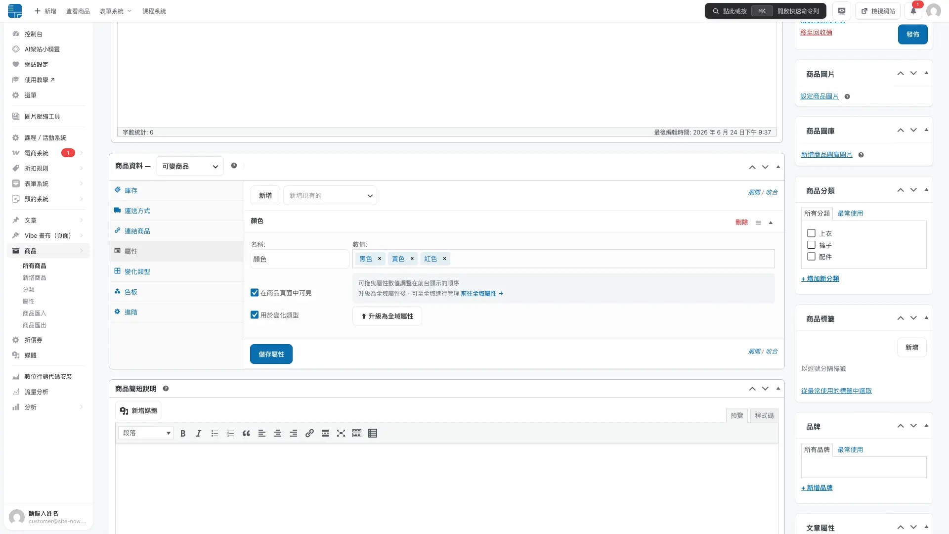
Task: Click the 儲存屬性 button
Action: click(x=271, y=355)
